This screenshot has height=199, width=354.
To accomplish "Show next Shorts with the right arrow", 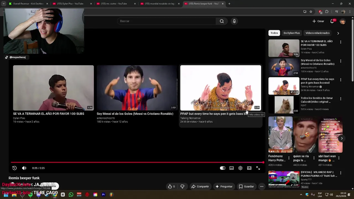I will click(x=342, y=138).
